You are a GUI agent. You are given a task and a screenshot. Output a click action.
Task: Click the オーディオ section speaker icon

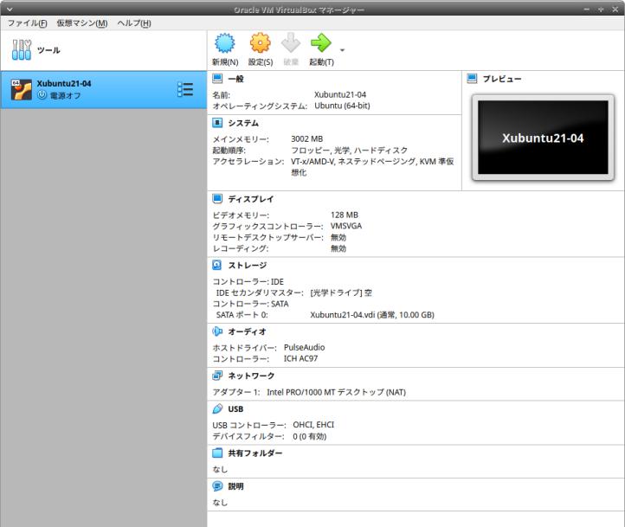[217, 331]
